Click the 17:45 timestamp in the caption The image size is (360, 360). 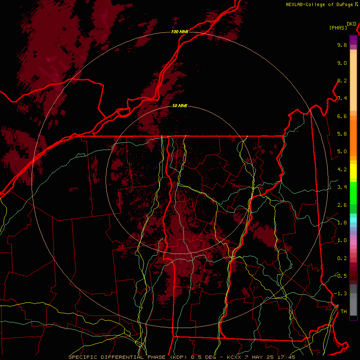[x=287, y=357]
